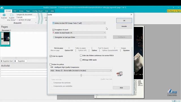
Task: Click the 'Configurer...' button
Action: [x=122, y=37]
